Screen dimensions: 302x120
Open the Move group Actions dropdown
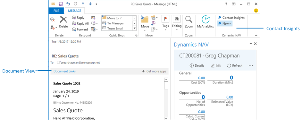(x=154, y=29)
